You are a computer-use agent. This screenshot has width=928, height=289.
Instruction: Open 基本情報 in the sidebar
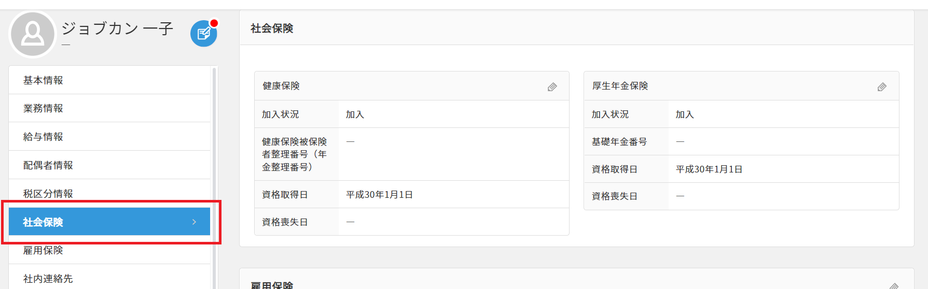(43, 80)
